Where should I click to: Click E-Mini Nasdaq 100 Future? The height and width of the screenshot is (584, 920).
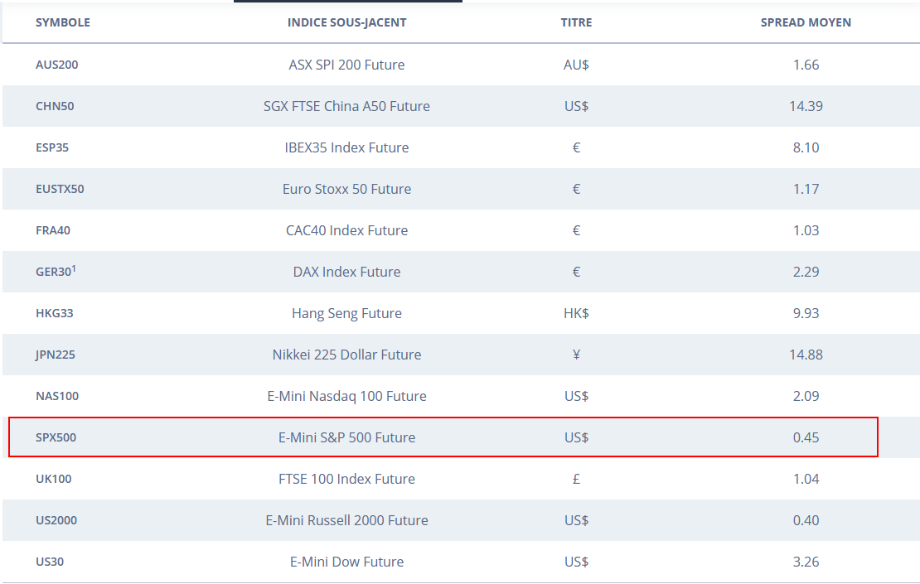pos(346,396)
